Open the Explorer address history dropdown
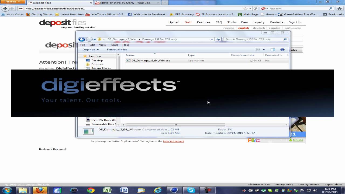345x194 pixels. pos(212,39)
